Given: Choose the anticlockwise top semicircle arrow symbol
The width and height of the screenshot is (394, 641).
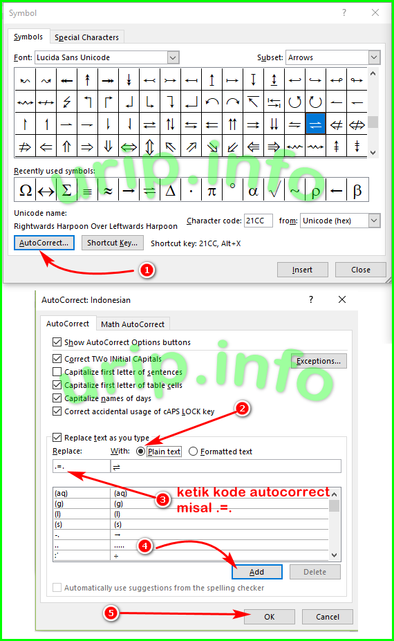Looking at the screenshot, I should [x=212, y=102].
